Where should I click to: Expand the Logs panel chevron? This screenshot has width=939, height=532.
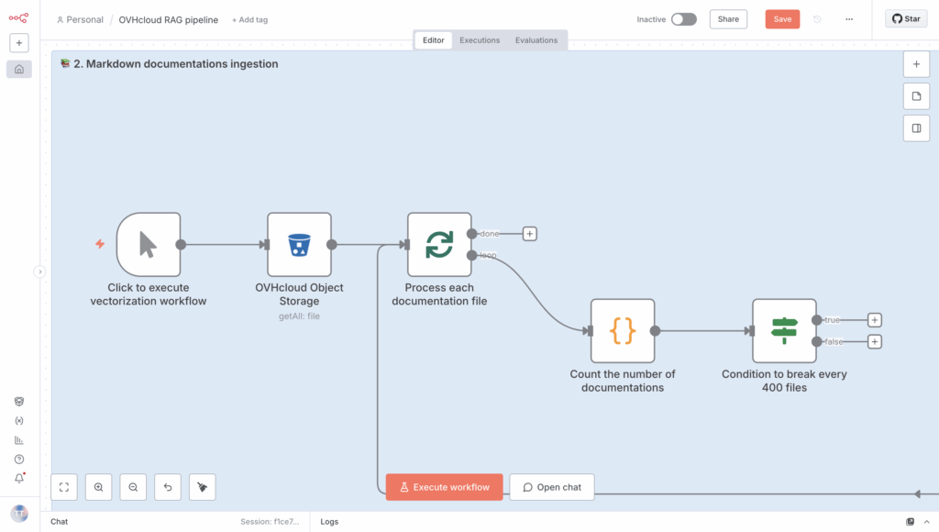pos(926,522)
